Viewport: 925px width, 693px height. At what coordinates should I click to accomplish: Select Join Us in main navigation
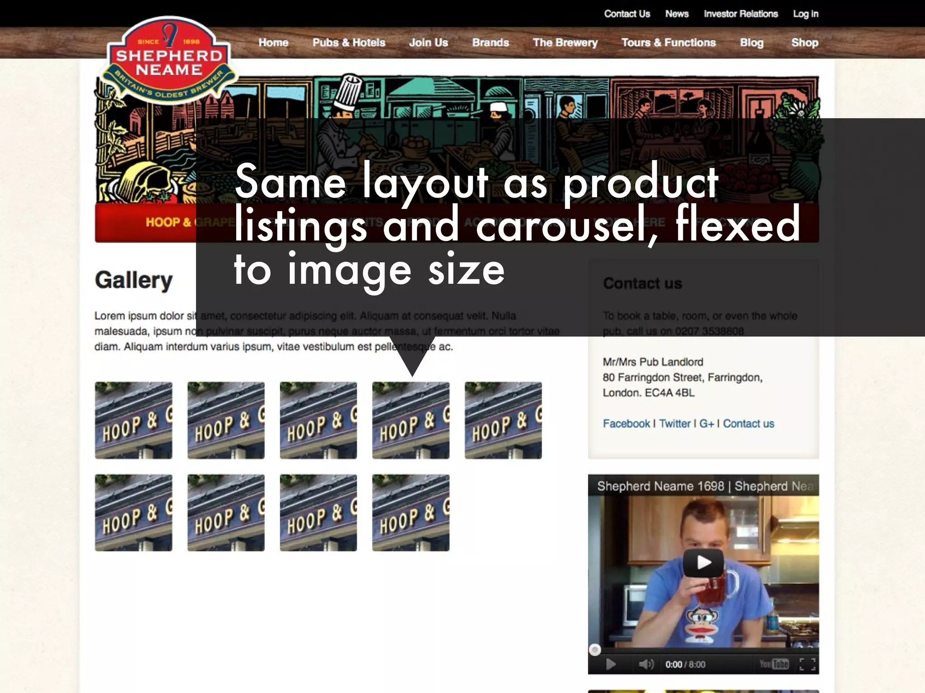click(428, 42)
